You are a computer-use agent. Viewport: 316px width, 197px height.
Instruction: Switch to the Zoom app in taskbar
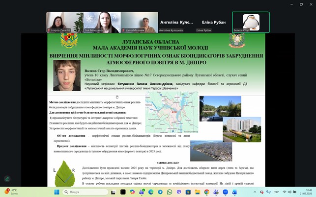pyautogui.click(x=225, y=192)
